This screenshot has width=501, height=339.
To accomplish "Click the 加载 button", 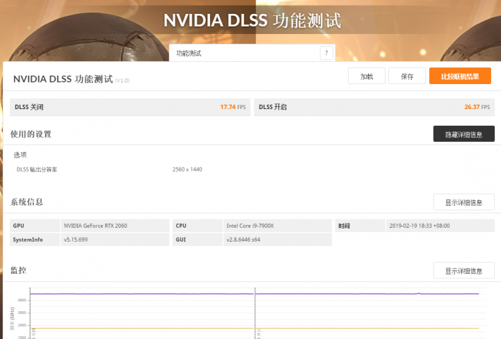I will 367,76.
